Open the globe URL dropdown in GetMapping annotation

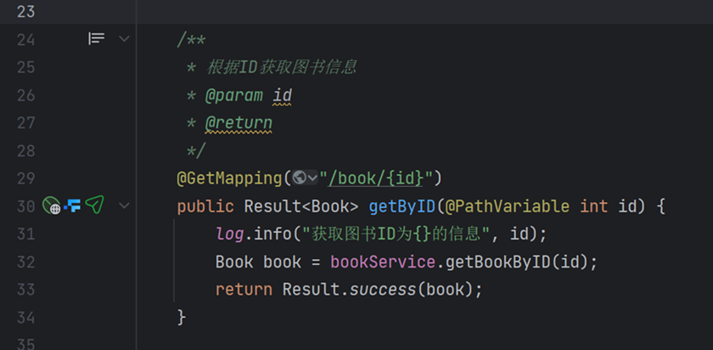click(305, 178)
